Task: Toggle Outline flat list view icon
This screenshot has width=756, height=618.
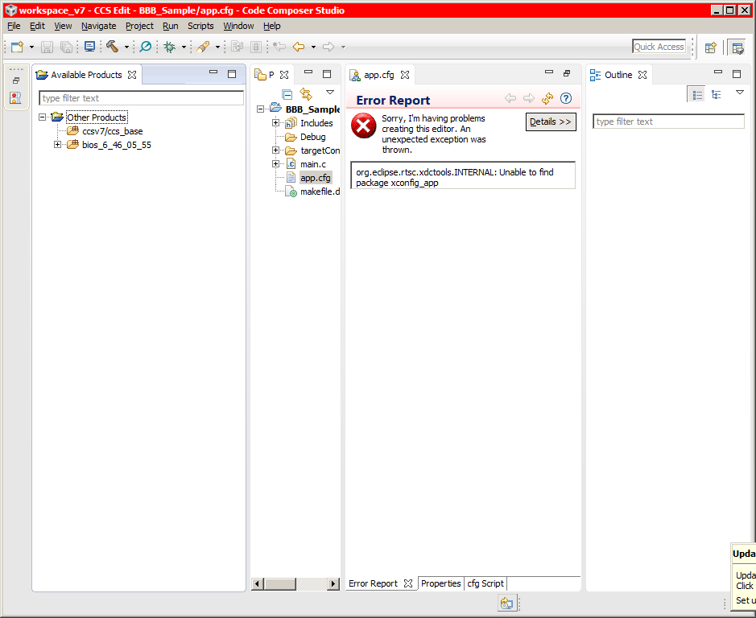Action: (x=697, y=94)
